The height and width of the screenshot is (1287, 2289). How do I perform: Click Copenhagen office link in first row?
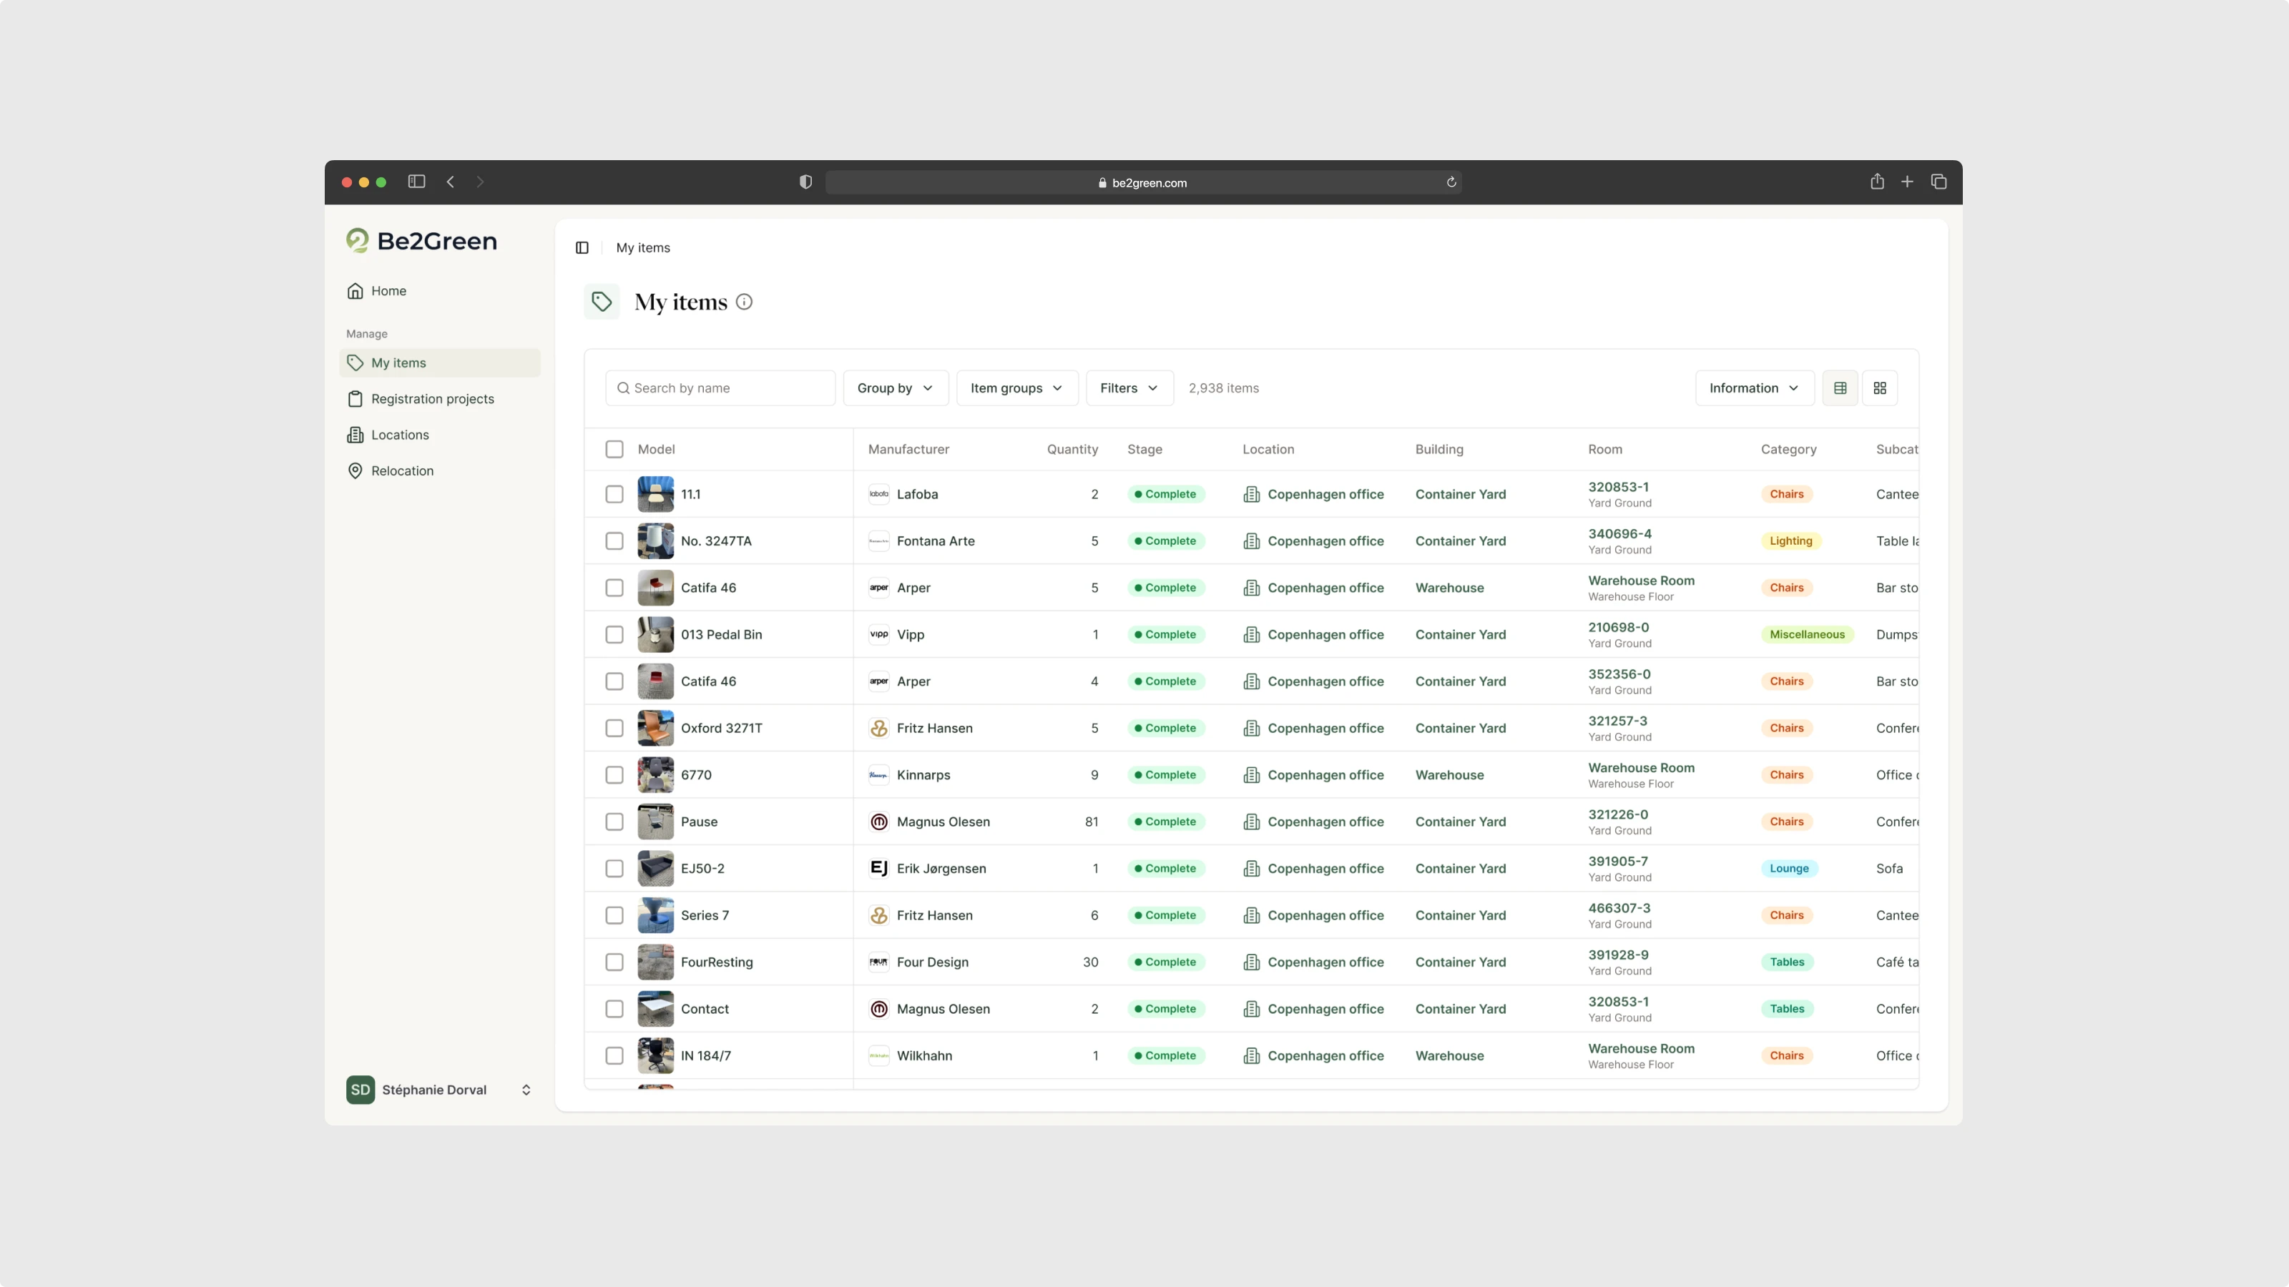click(1325, 494)
